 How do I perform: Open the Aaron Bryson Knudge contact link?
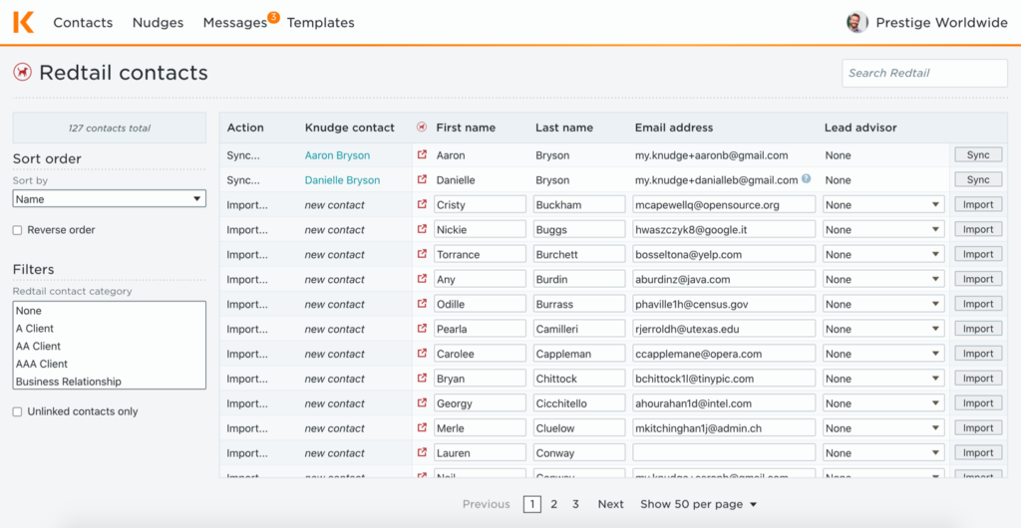(x=337, y=155)
